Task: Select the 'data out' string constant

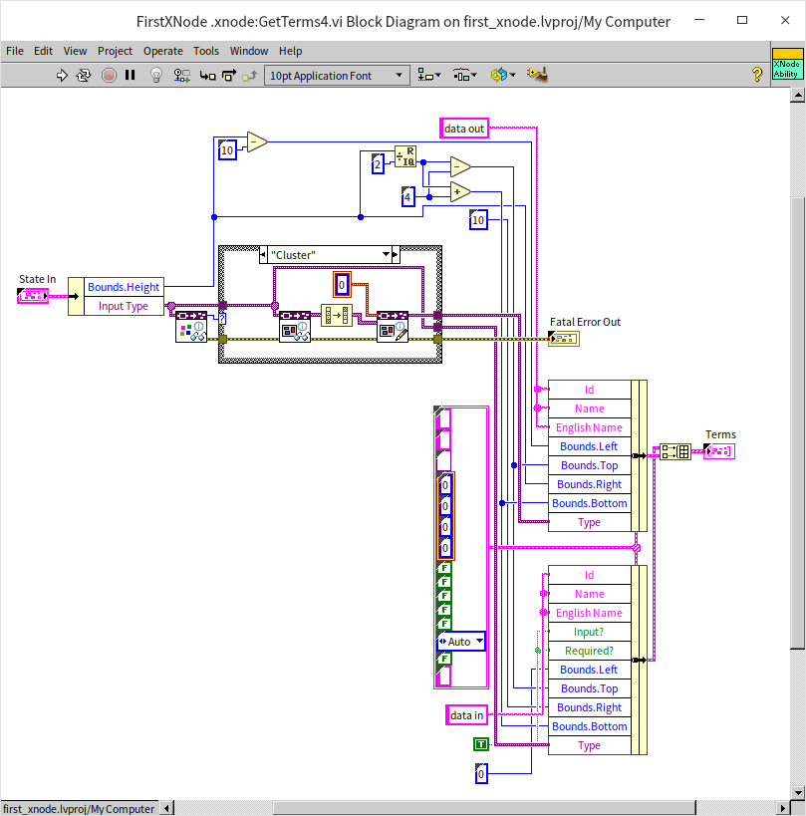Action: coord(464,129)
